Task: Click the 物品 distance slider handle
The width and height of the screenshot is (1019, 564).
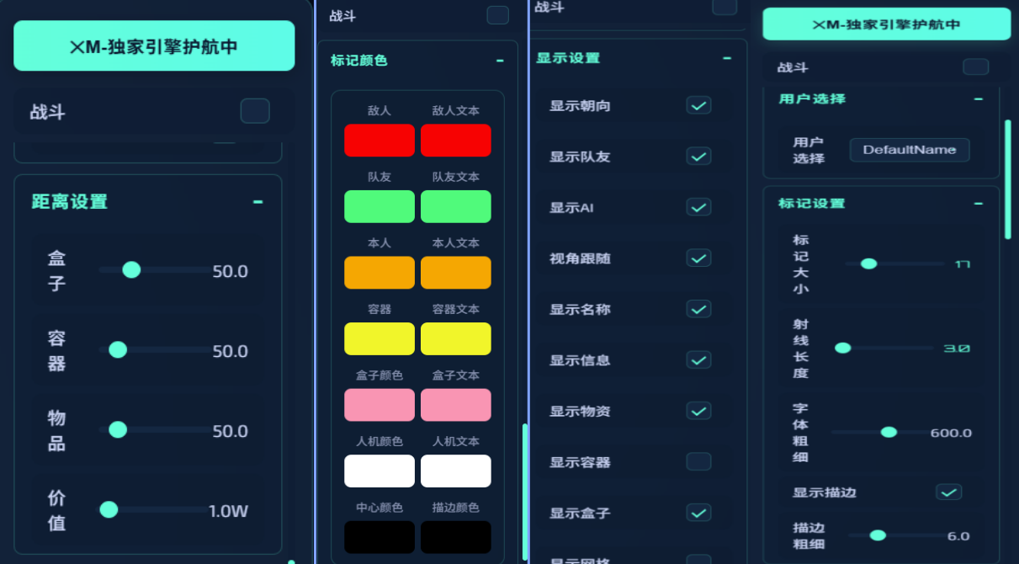Action: tap(118, 430)
